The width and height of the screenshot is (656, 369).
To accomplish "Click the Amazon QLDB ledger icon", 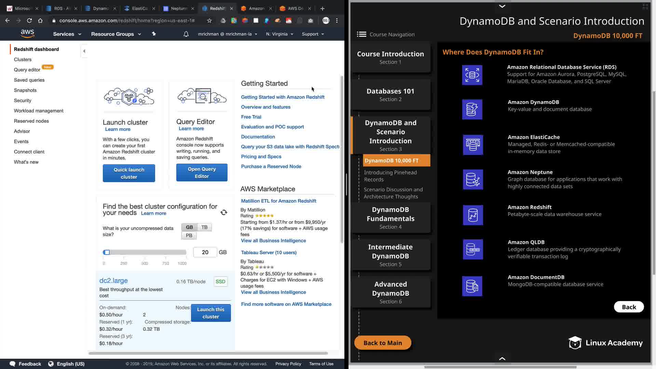I will 473,249.
